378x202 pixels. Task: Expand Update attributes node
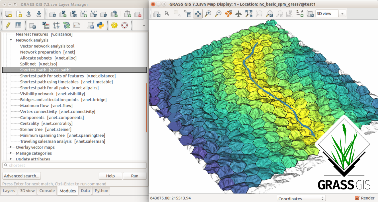(11, 159)
